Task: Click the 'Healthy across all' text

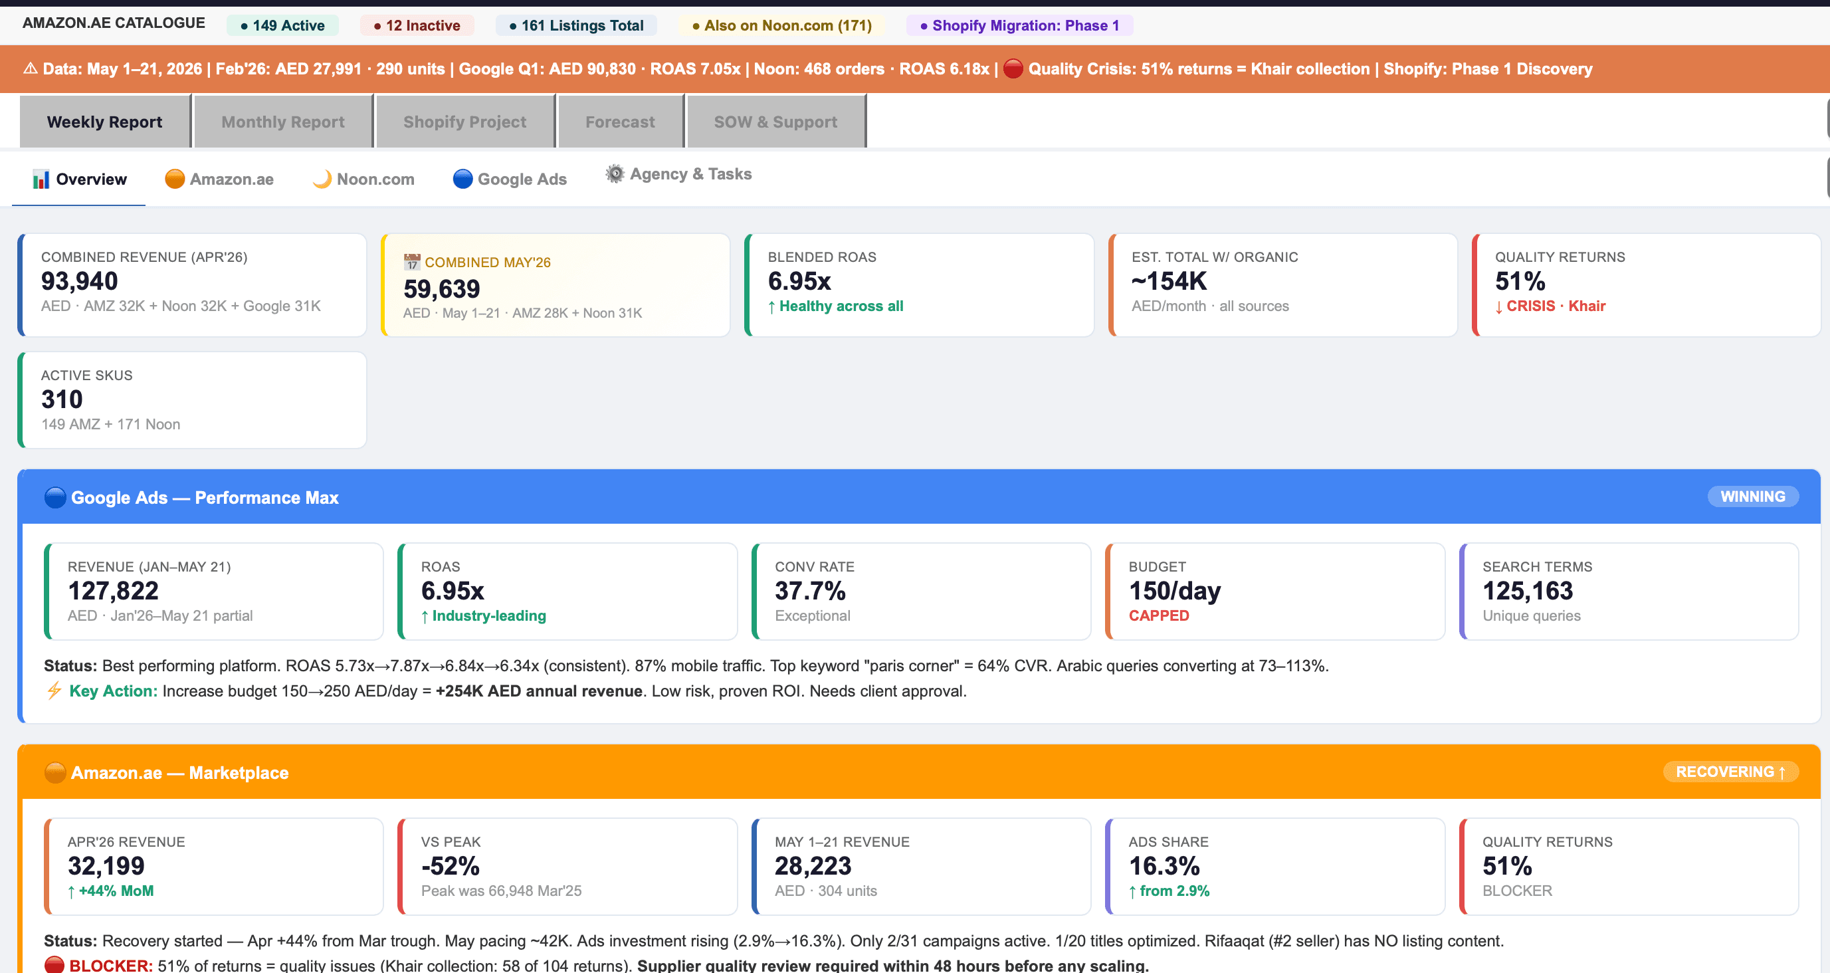Action: [841, 306]
